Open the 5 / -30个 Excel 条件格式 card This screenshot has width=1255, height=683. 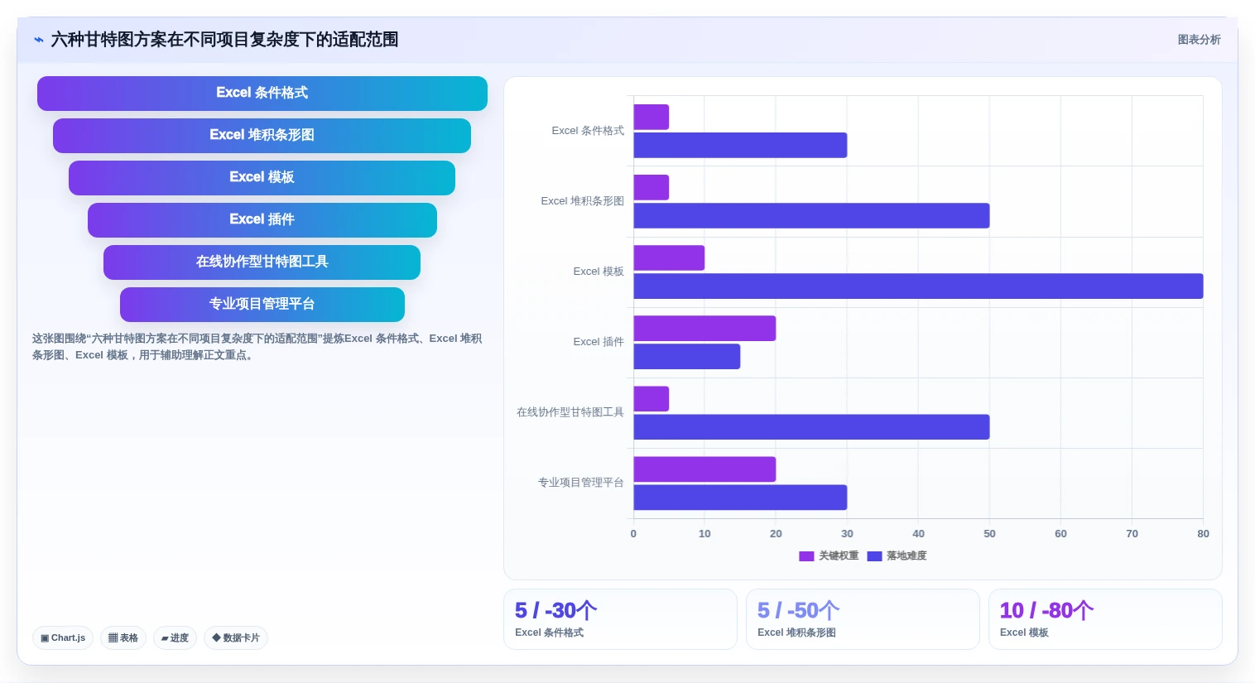(620, 619)
